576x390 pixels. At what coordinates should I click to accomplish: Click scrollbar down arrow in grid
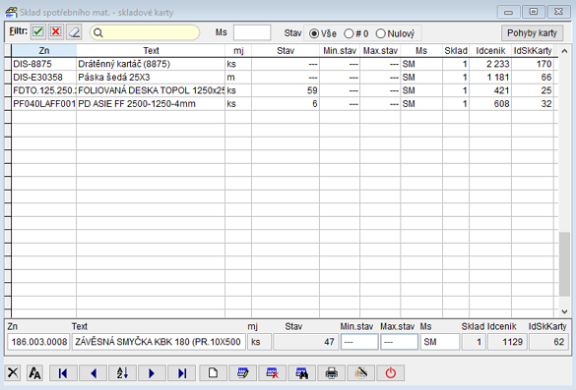point(564,311)
